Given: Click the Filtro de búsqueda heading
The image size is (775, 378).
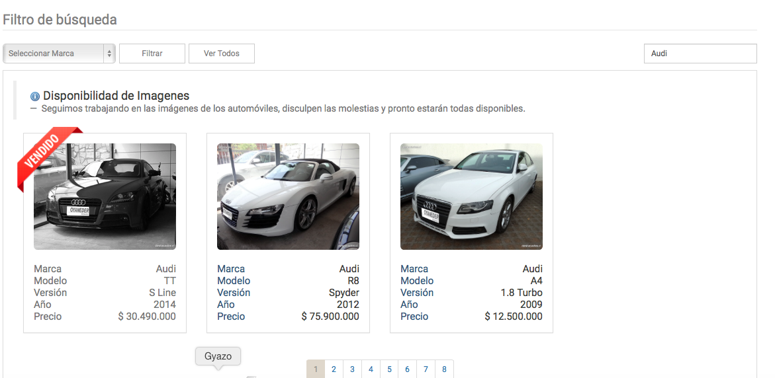Looking at the screenshot, I should (x=60, y=20).
